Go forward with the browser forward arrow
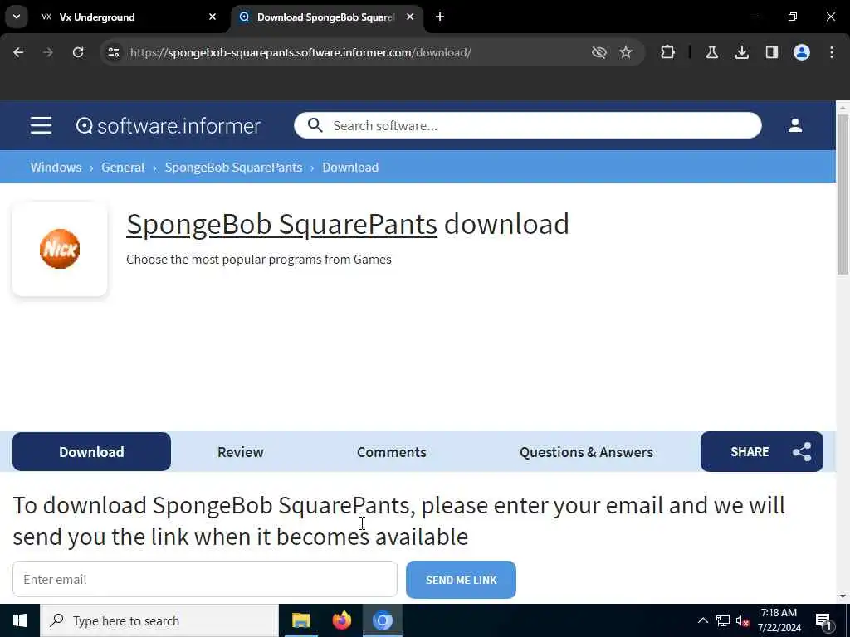Image resolution: width=850 pixels, height=637 pixels. (x=47, y=52)
